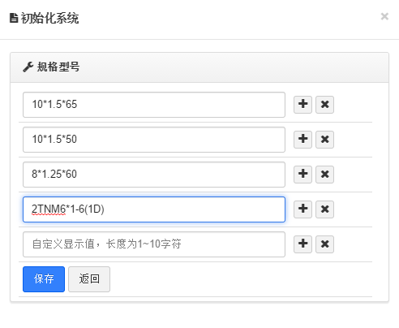
Task: Click the empty 自定义显示值 placeholder field
Action: (154, 244)
